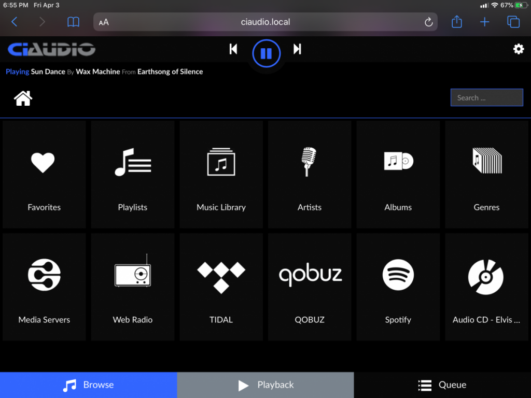This screenshot has height=398, width=531.
Task: Open the Spotify tile
Action: (x=398, y=287)
